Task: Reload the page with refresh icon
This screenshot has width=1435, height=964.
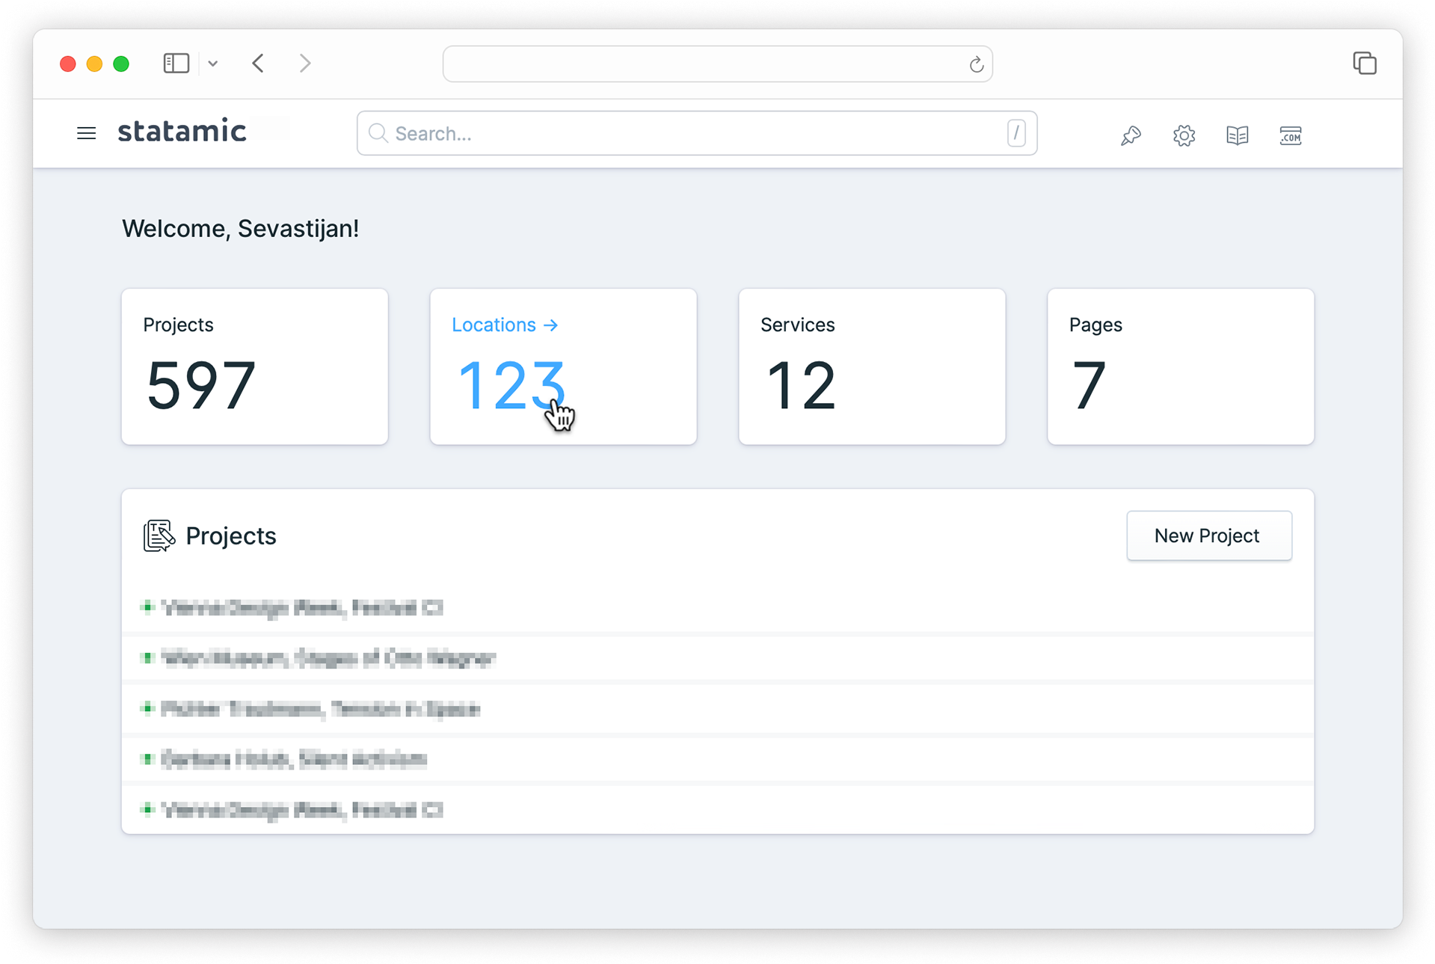Action: (976, 64)
